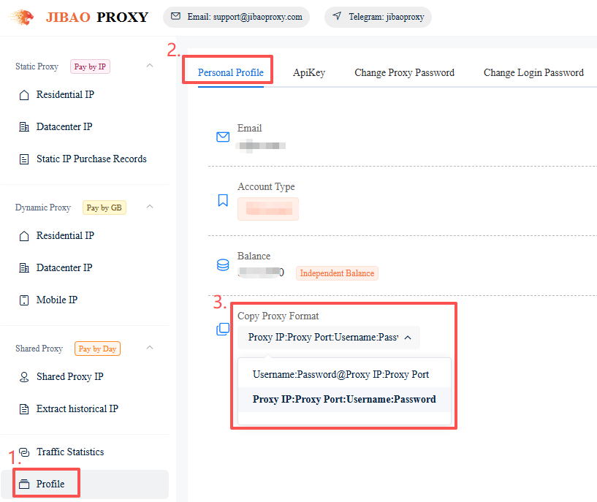Click the coin stack icon beside Balance
This screenshot has height=502, width=597.
[223, 265]
